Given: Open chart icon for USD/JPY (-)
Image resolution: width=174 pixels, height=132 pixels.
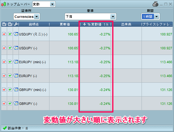Looking at the screenshot, I should 16,48.
